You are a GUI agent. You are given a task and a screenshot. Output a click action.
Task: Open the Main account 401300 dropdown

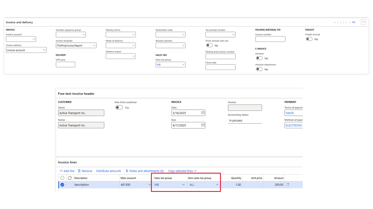149,185
